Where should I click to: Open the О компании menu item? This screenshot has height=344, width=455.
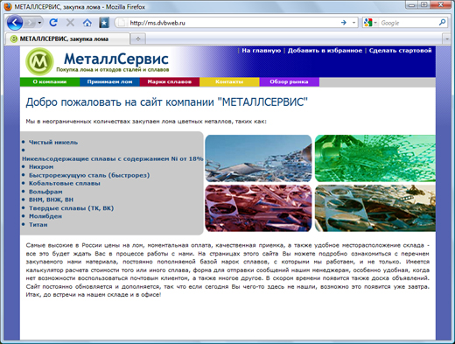[50, 81]
